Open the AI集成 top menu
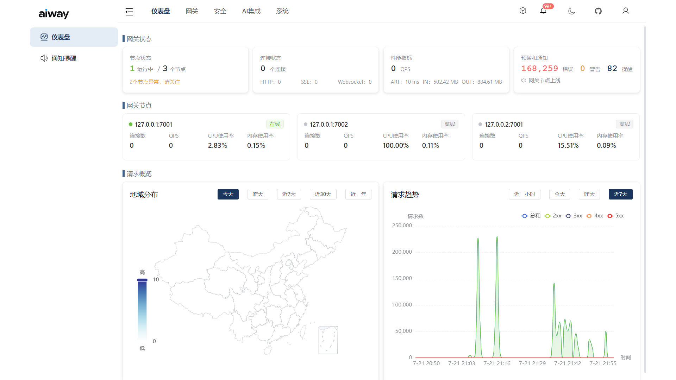The image size is (676, 380). tap(251, 11)
